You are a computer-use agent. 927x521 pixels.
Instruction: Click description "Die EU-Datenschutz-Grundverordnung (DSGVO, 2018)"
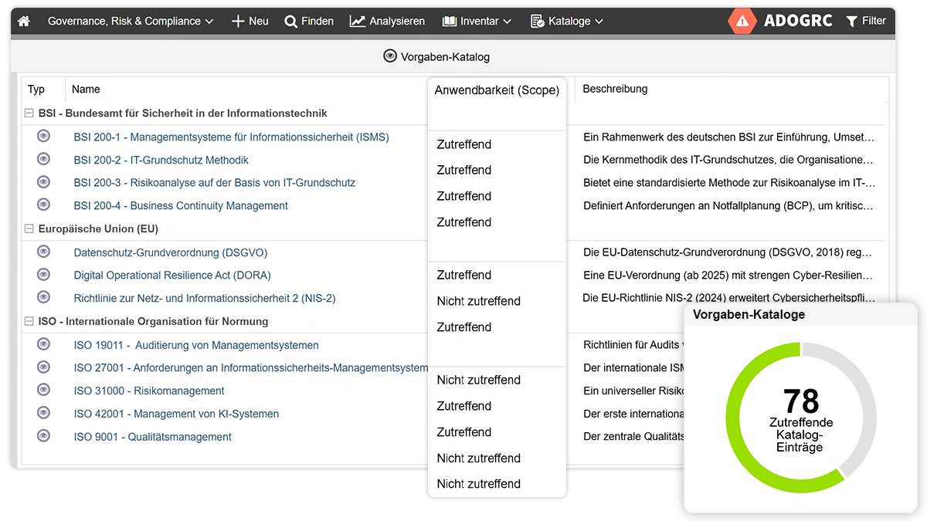728,253
